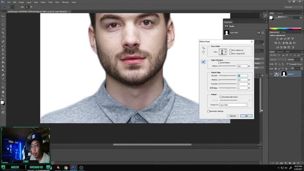The width and height of the screenshot is (304, 171).
Task: Click the OBS taskbar icon
Action: 81,168
